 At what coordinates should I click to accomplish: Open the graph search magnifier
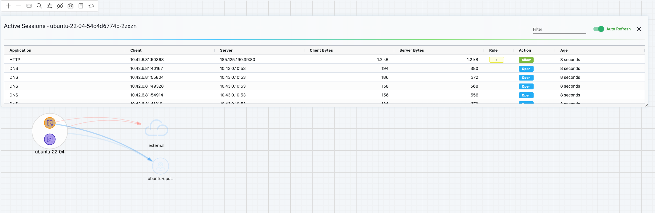click(x=39, y=6)
